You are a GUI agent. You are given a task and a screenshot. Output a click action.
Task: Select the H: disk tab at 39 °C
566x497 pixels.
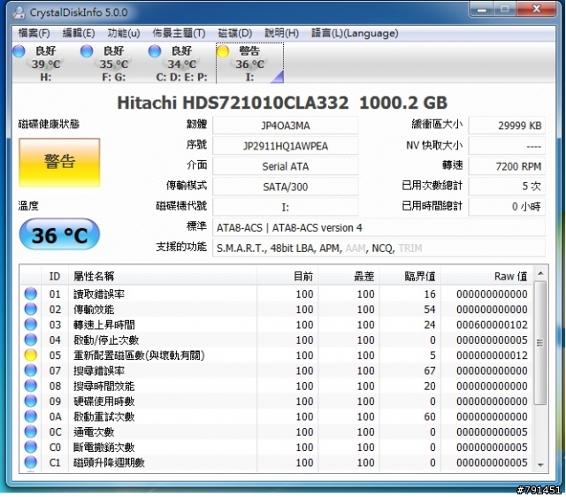(46, 63)
